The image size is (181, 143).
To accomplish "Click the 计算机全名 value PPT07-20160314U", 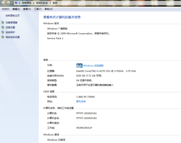I will pyautogui.click(x=87, y=118).
